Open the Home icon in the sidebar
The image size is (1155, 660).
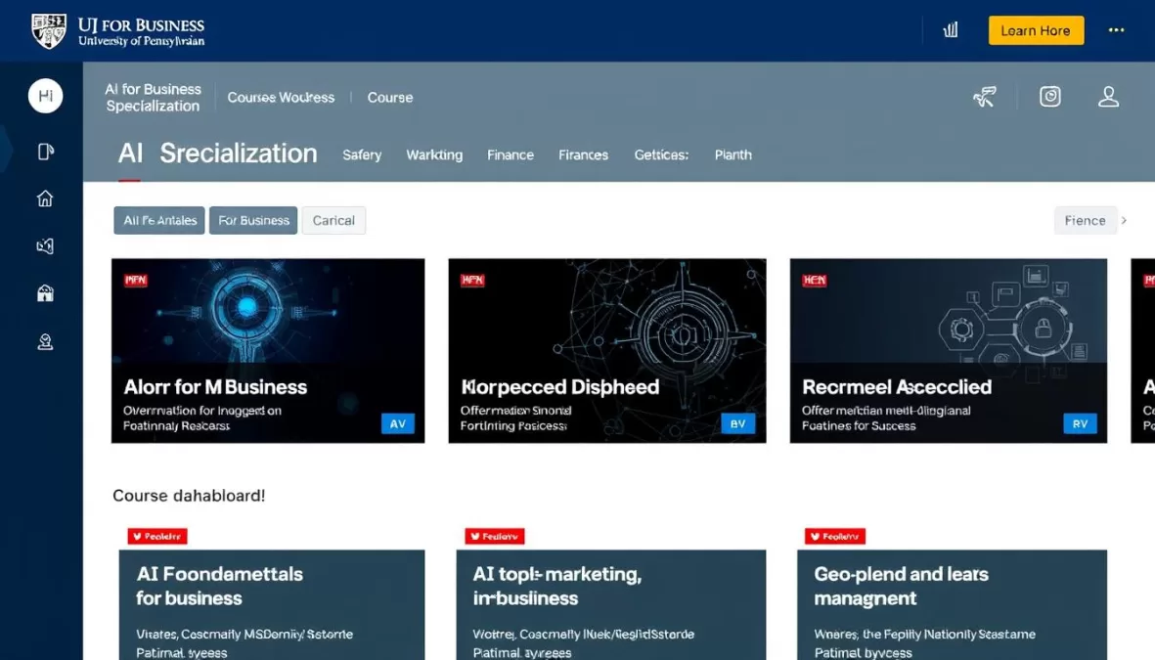45,198
